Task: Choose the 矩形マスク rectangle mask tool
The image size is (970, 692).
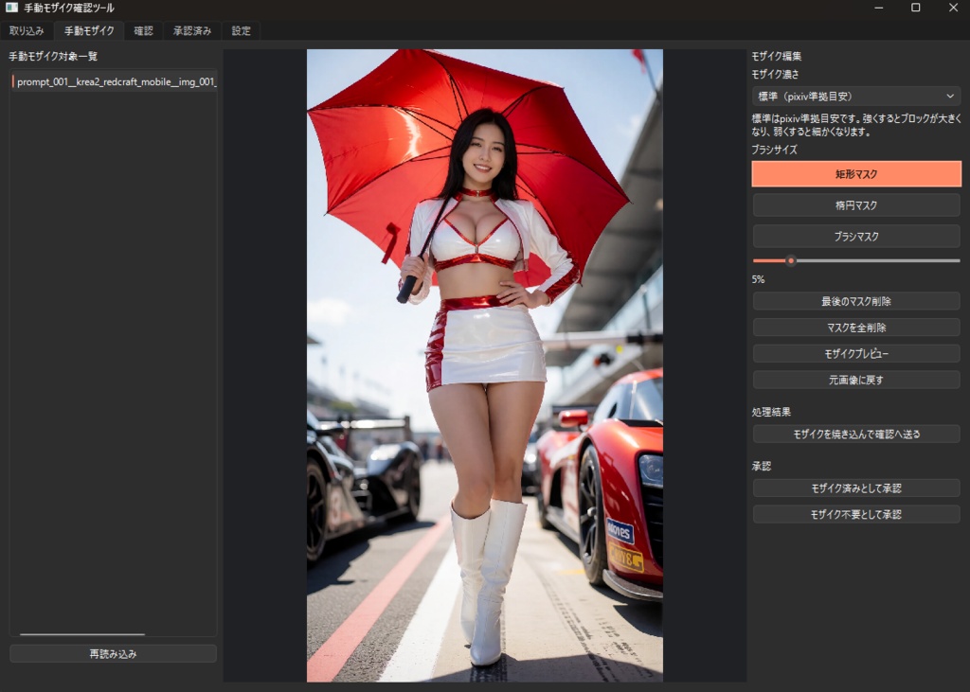Action: 856,174
